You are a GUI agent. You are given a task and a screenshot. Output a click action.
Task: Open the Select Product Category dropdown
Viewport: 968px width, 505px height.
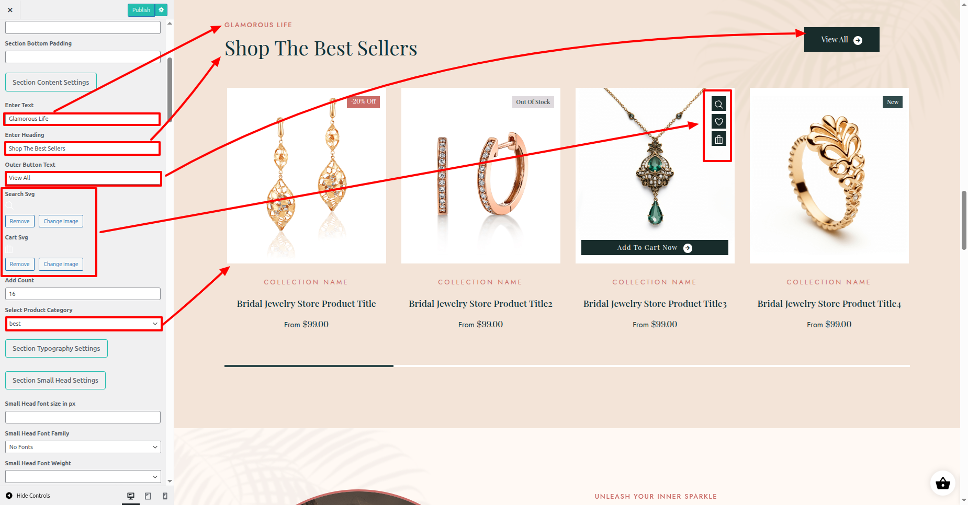click(x=83, y=324)
